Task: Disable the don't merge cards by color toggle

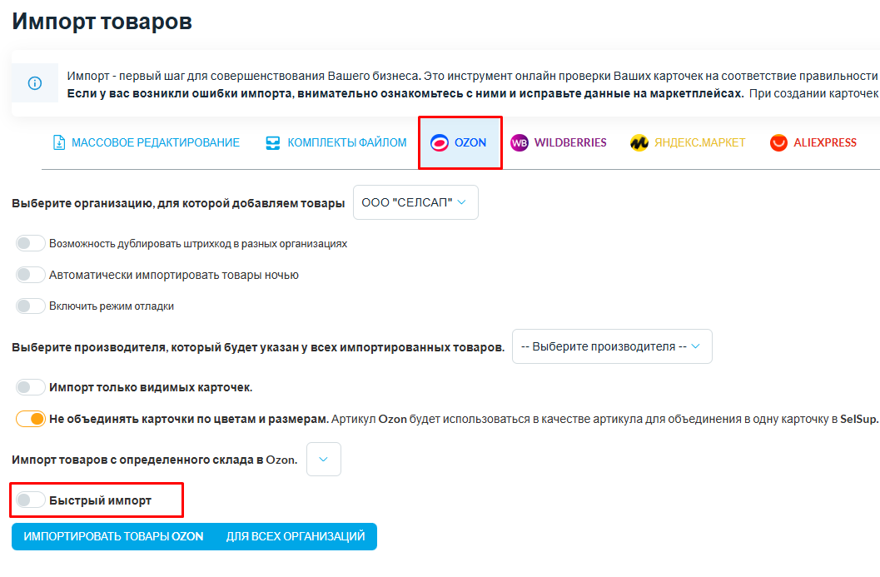Action: [x=30, y=419]
